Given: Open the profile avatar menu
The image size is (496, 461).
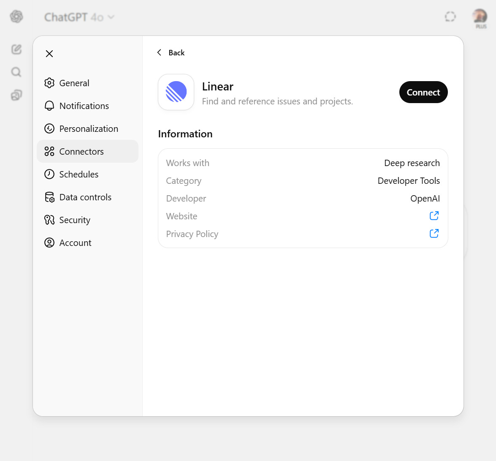Looking at the screenshot, I should point(480,16).
